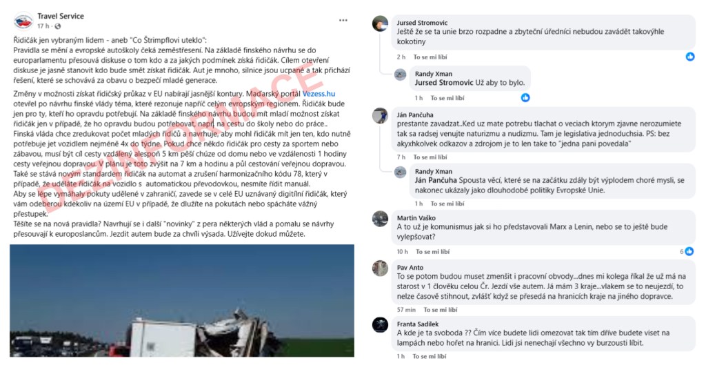Click like reaction on Randy Xman's first reply
The height and width of the screenshot is (374, 706).
(525, 97)
